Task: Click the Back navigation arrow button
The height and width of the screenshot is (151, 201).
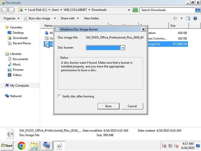Action: coord(4,10)
